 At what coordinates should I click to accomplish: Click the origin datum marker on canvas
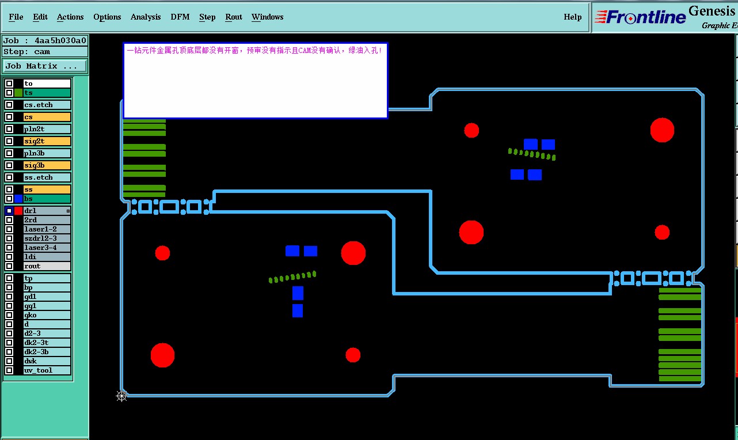click(x=121, y=396)
